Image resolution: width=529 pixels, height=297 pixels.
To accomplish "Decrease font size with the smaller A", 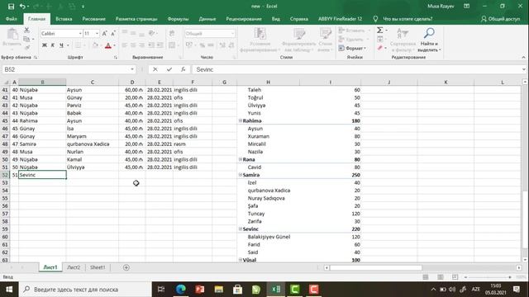I will (x=113, y=33).
